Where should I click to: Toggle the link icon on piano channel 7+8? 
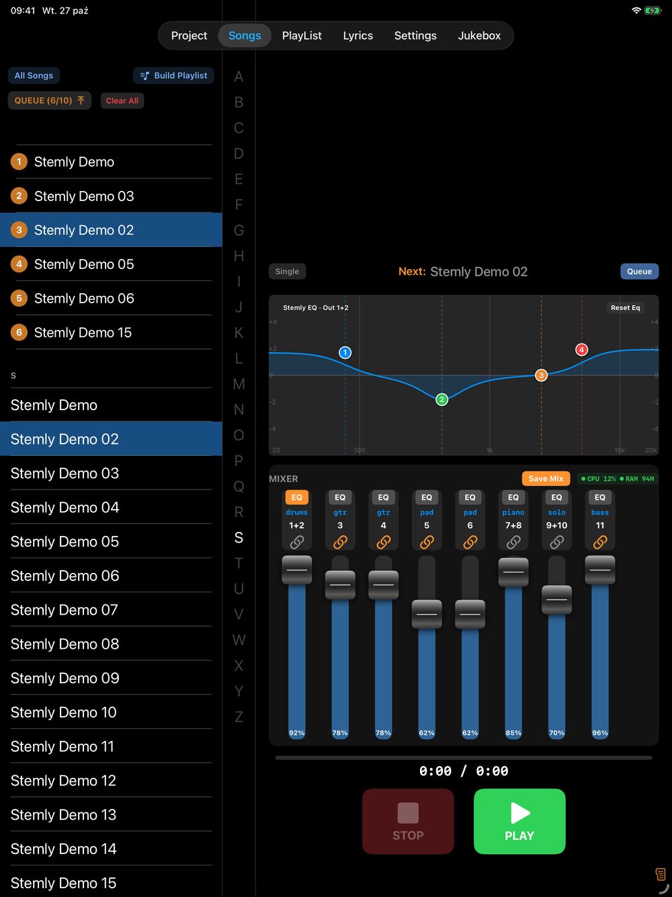click(513, 542)
